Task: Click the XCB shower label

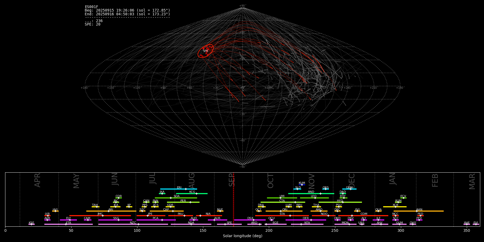Action: pyautogui.click(x=396, y=205)
